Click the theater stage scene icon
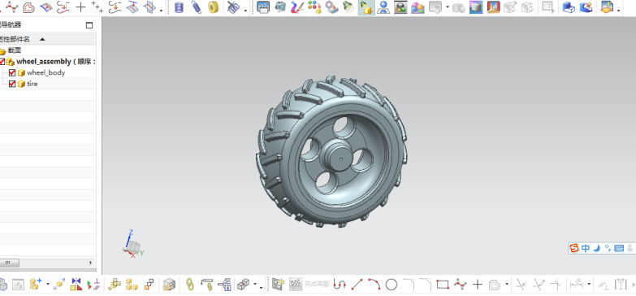 coord(493,7)
